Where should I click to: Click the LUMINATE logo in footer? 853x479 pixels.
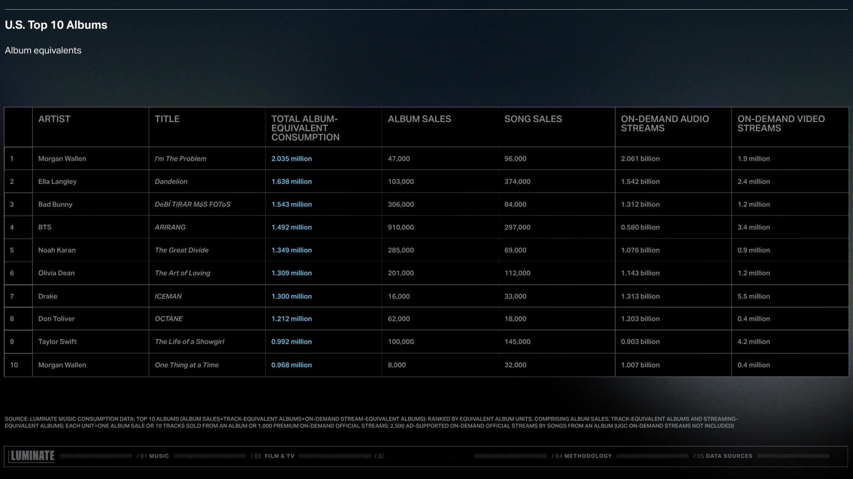click(32, 456)
